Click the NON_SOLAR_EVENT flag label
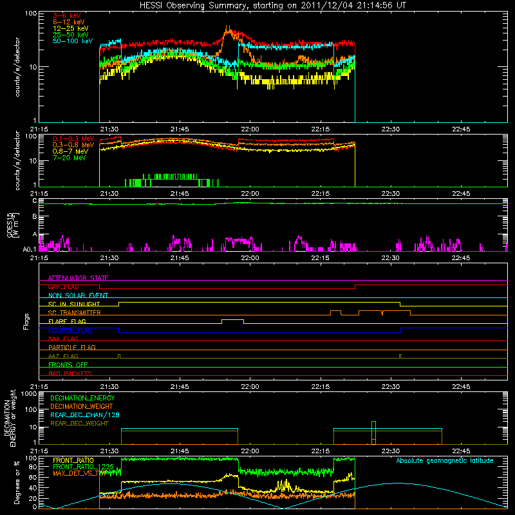 click(x=78, y=295)
